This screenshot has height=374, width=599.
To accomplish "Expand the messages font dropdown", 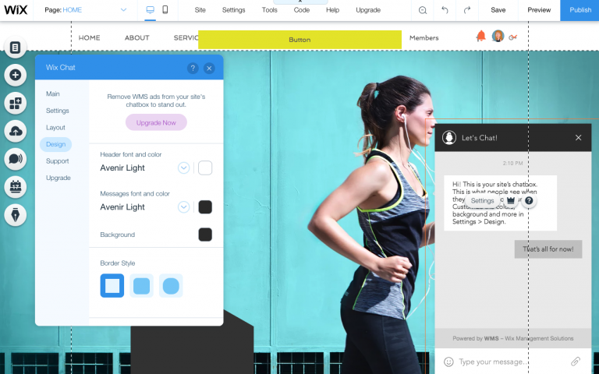I will (184, 207).
